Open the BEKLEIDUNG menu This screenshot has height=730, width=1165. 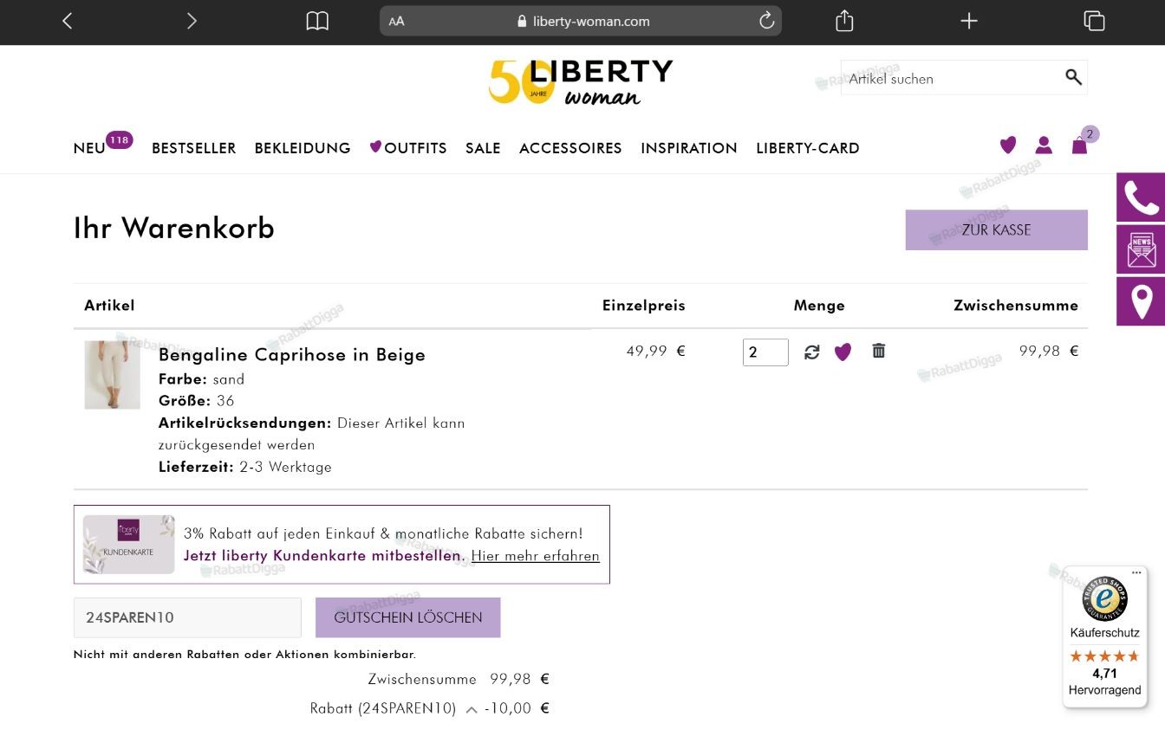point(303,148)
